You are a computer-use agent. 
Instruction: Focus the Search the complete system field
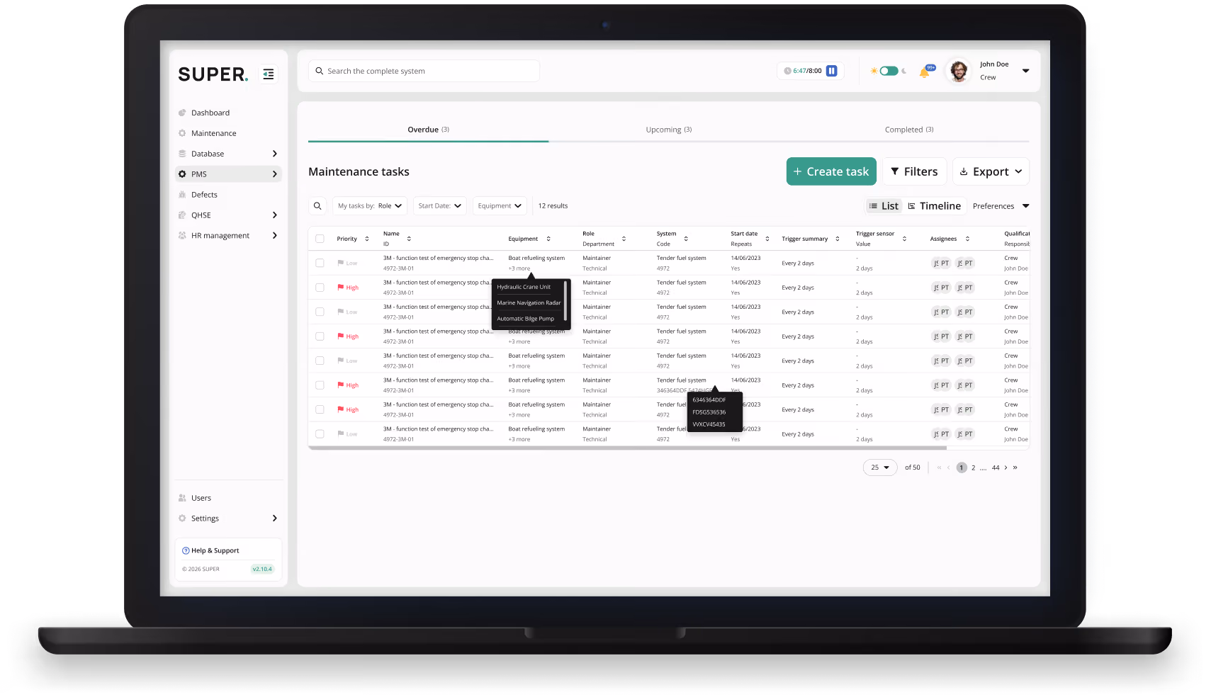tap(424, 71)
